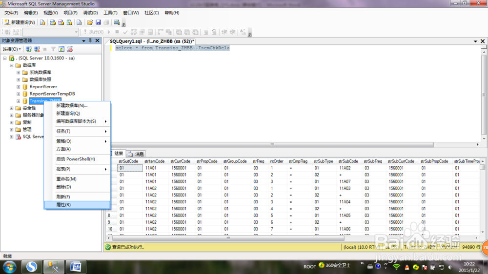Expand the 管理 folder

pos(12,130)
